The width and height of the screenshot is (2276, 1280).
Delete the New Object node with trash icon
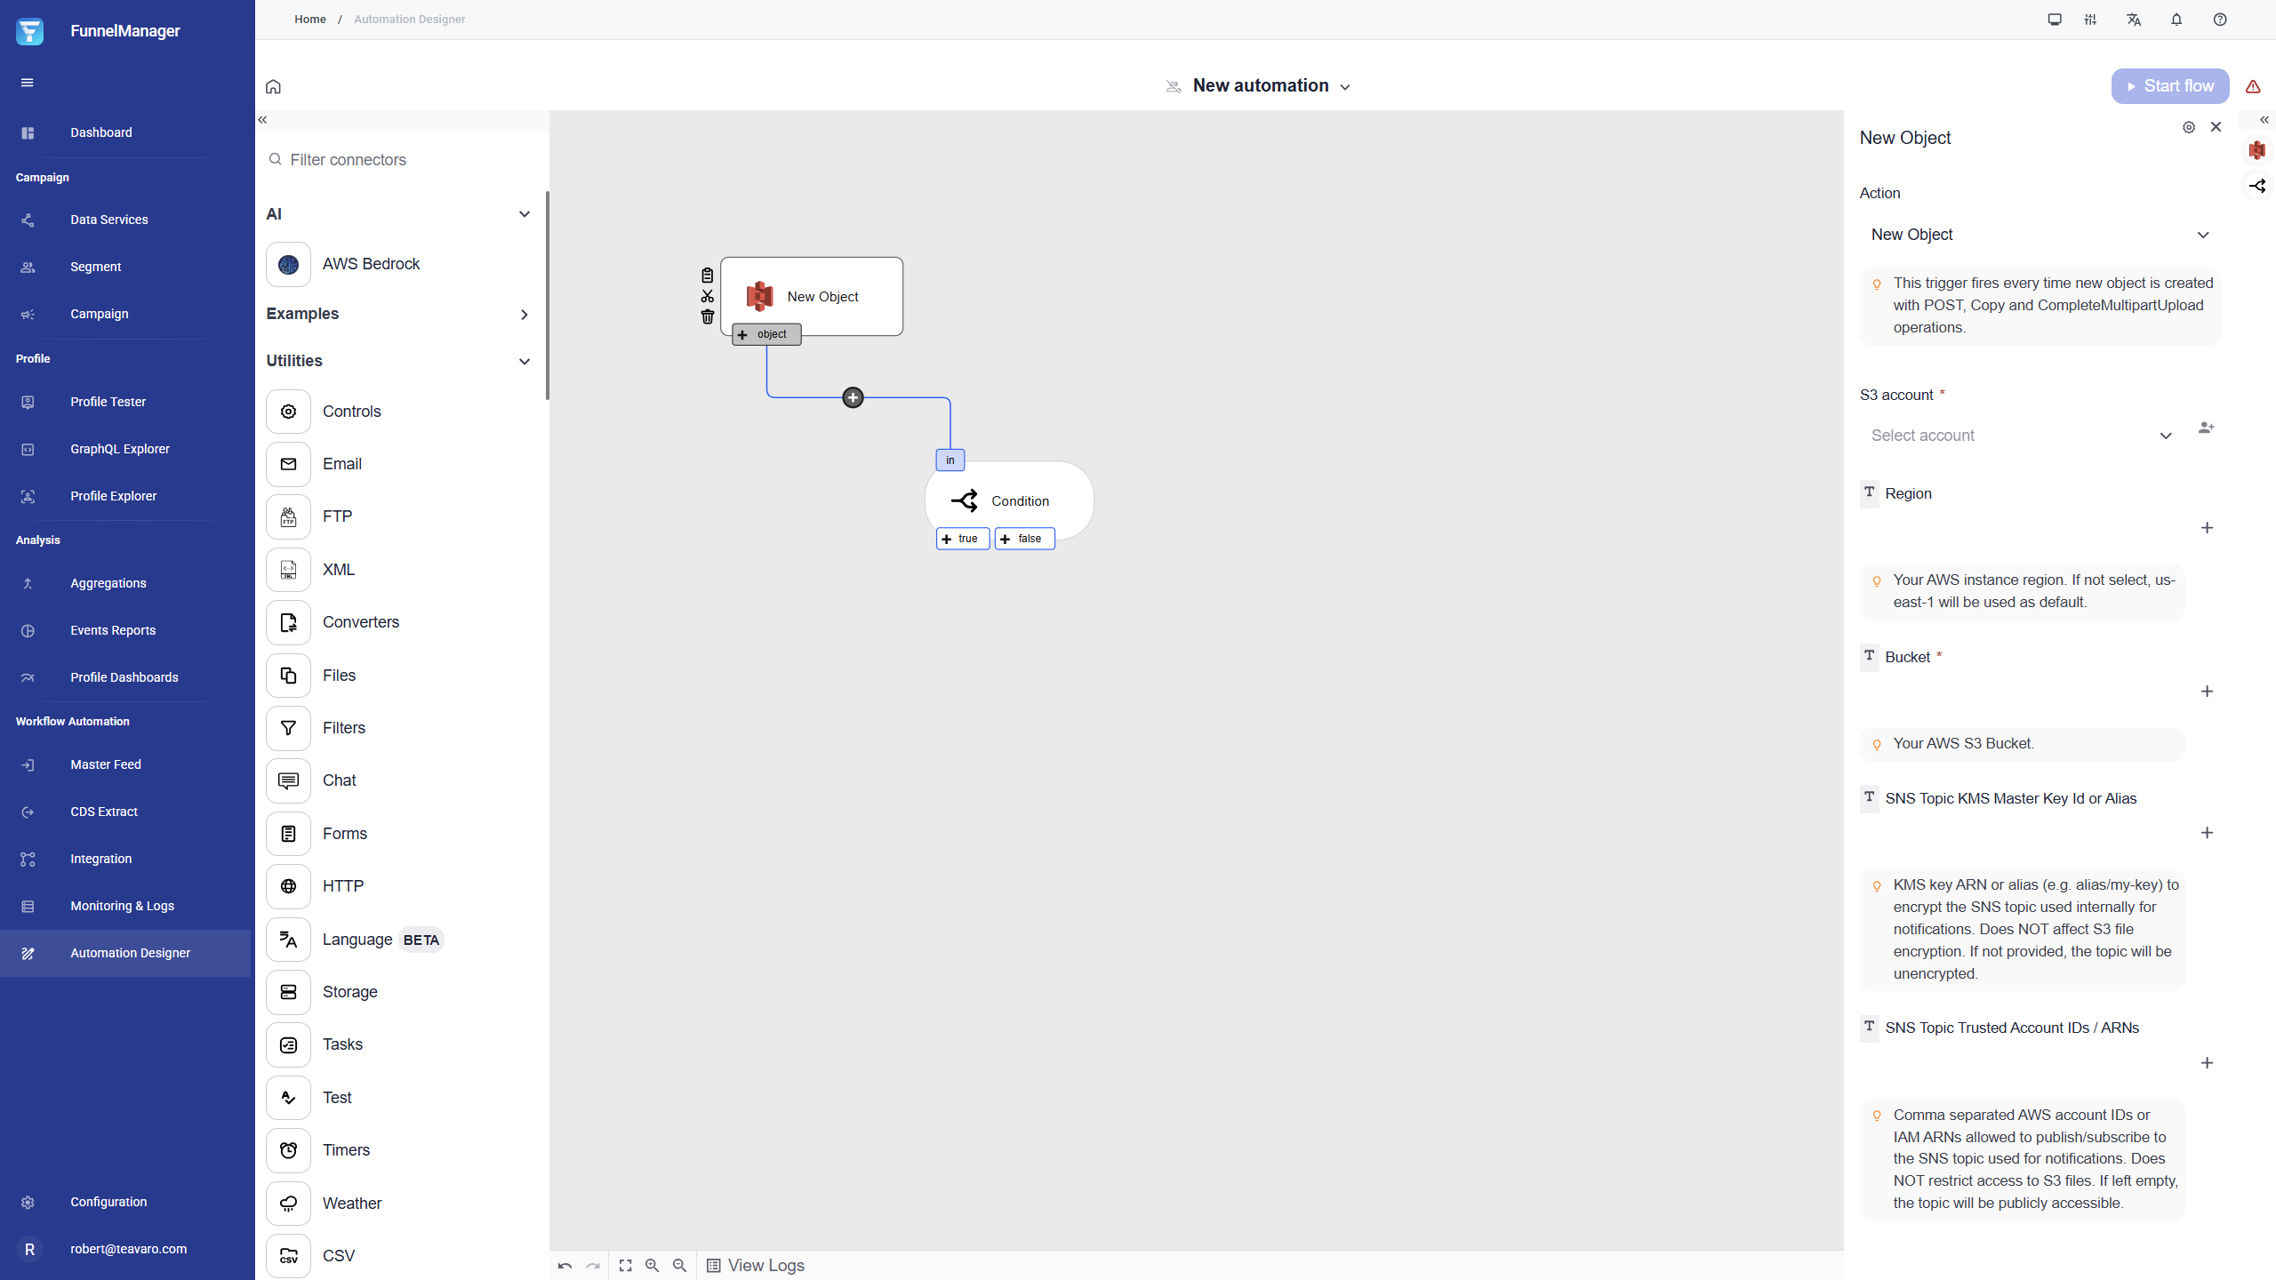[707, 316]
